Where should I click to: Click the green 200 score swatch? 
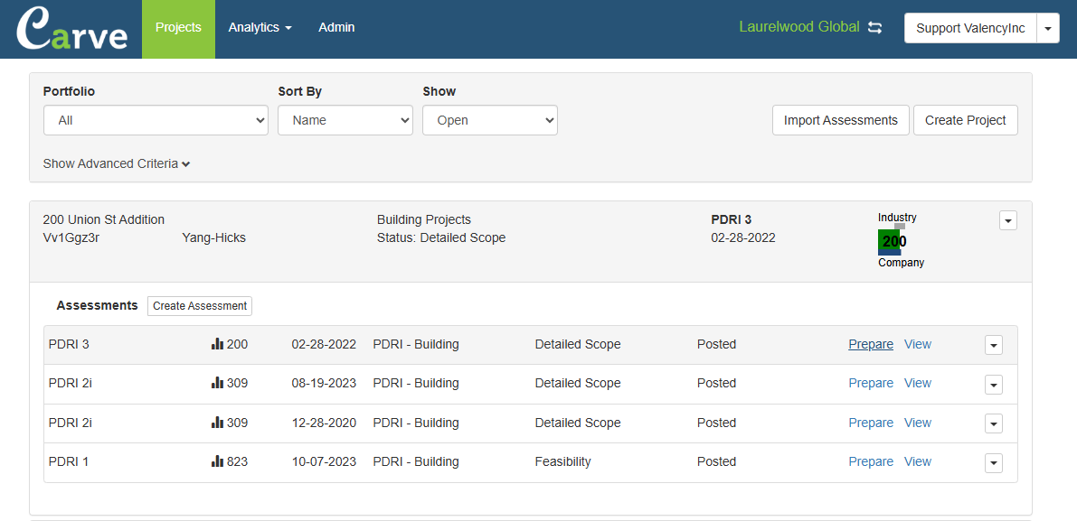pos(890,242)
